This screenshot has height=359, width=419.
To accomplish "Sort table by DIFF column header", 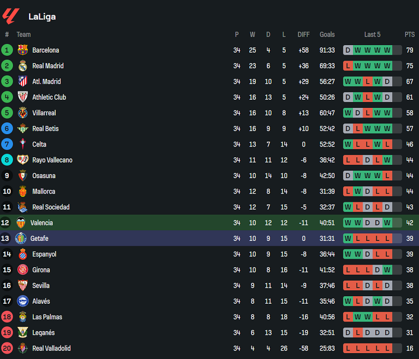I will (304, 34).
